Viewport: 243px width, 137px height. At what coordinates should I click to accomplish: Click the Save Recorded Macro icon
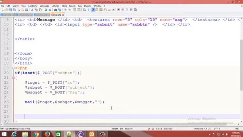[x=135, y=10]
